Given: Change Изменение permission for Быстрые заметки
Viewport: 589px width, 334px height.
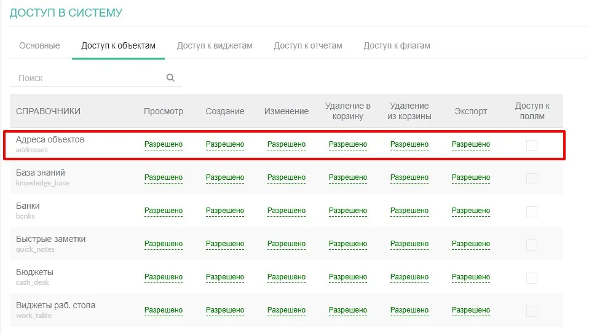Looking at the screenshot, I should 287,244.
